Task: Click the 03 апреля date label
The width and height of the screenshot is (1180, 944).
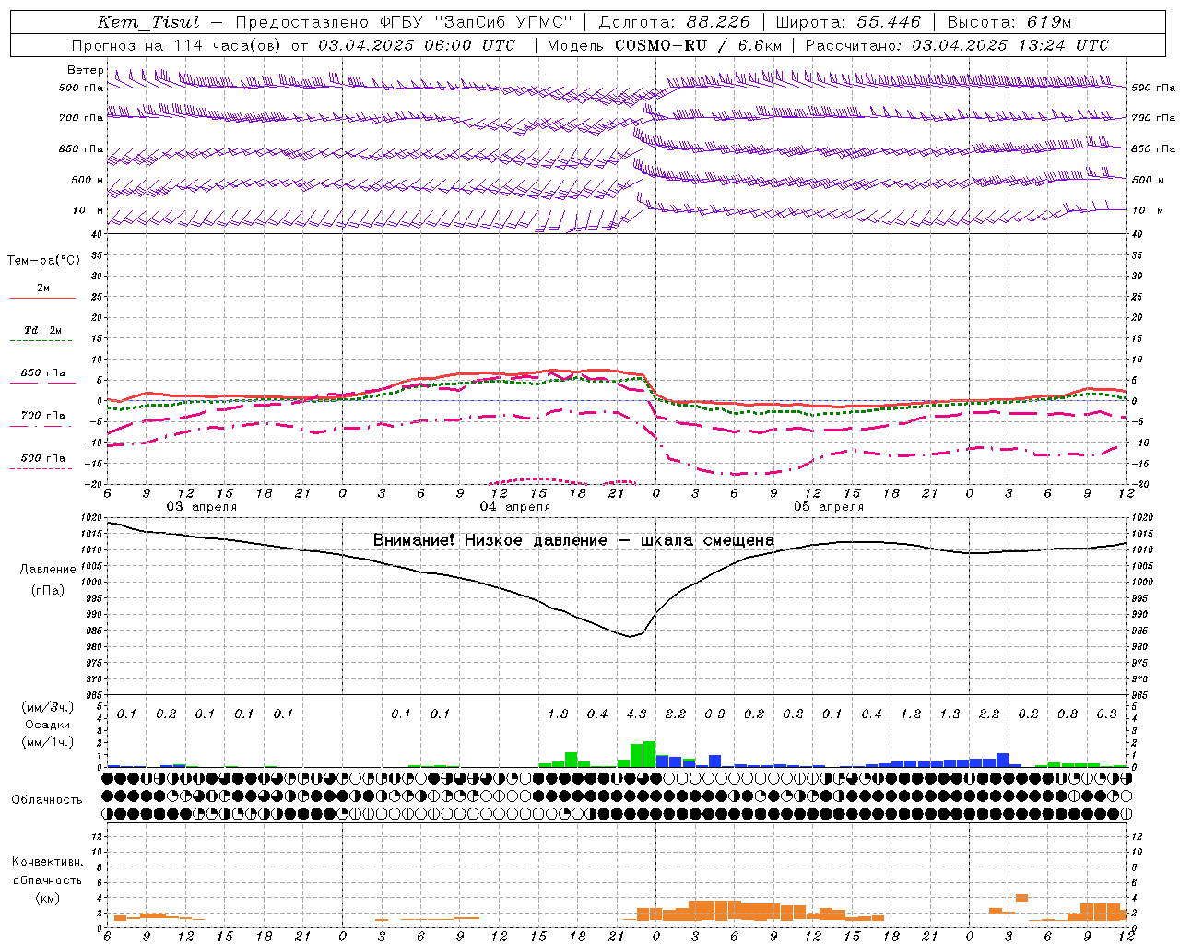Action: [201, 507]
